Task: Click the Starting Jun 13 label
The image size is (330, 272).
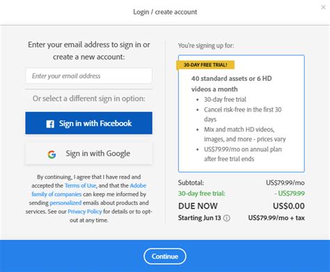Action: point(200,218)
